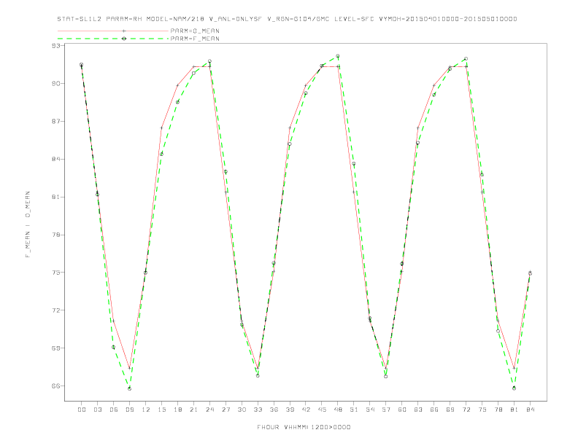578x446 pixels.
Task: Click y-axis tick label 93
Action: 56,46
